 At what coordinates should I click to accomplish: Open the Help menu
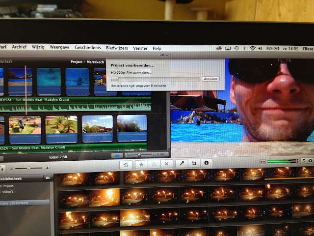[157, 48]
